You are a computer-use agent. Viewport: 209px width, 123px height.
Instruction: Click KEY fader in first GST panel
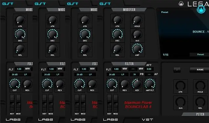(12, 103)
